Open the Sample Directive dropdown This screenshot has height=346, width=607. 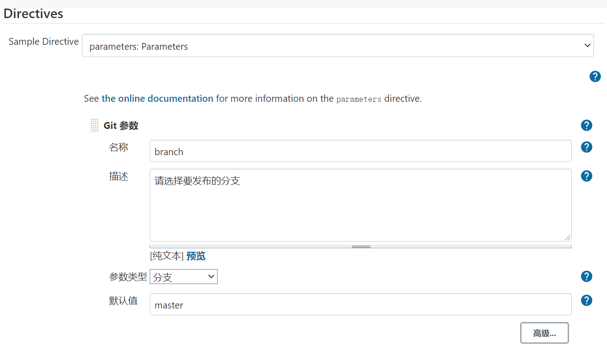point(337,46)
